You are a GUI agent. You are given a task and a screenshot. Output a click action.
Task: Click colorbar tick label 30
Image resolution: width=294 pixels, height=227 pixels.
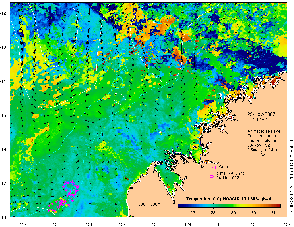point(253,213)
